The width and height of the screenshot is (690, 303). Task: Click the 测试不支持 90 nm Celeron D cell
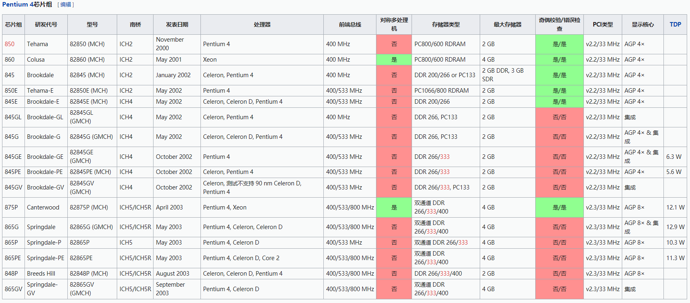tap(262, 187)
